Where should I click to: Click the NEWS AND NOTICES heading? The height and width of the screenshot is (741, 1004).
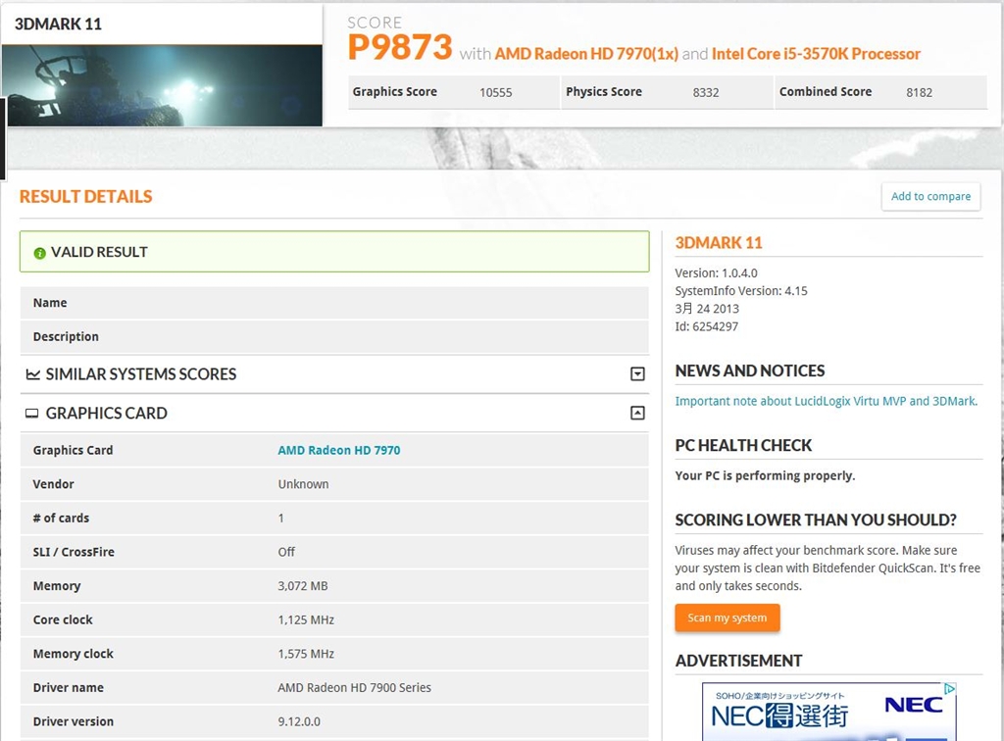coord(750,370)
